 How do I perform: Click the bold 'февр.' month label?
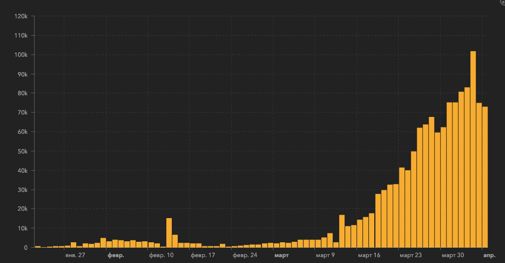coord(116,255)
